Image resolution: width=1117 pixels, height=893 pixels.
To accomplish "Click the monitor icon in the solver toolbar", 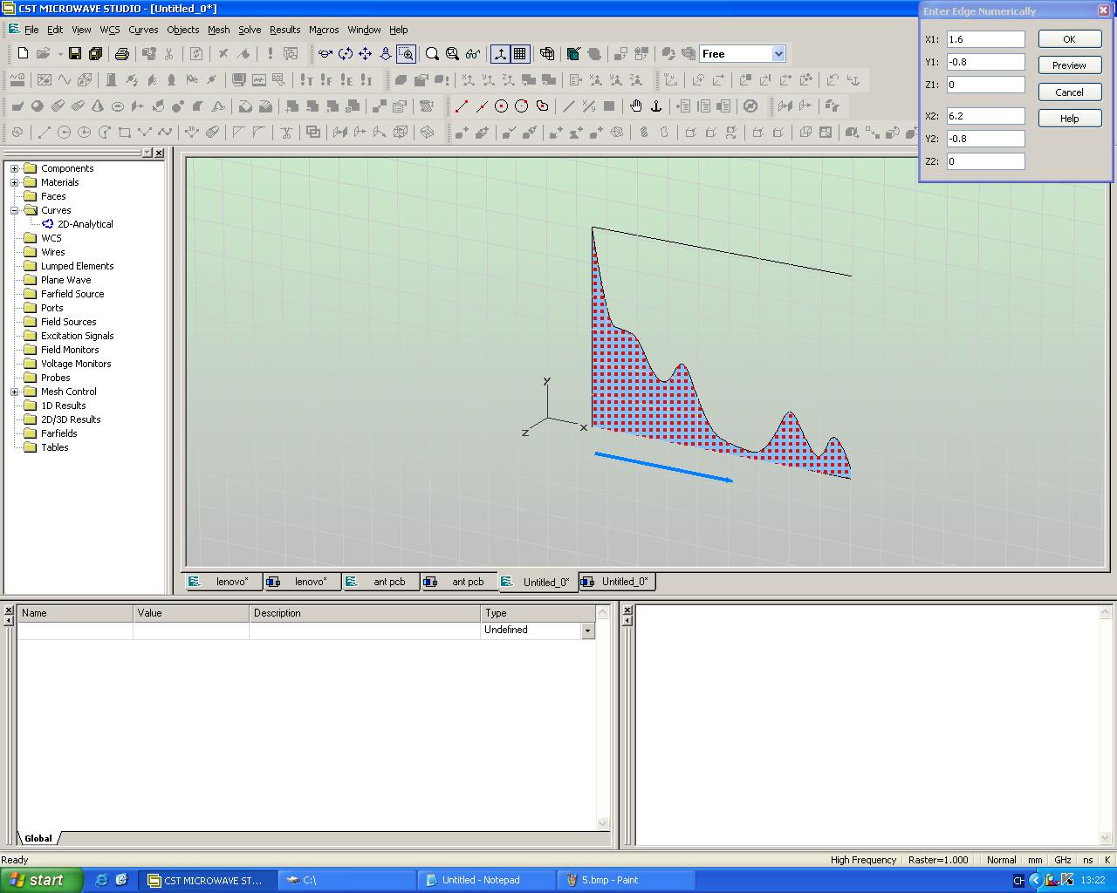I will pyautogui.click(x=239, y=80).
